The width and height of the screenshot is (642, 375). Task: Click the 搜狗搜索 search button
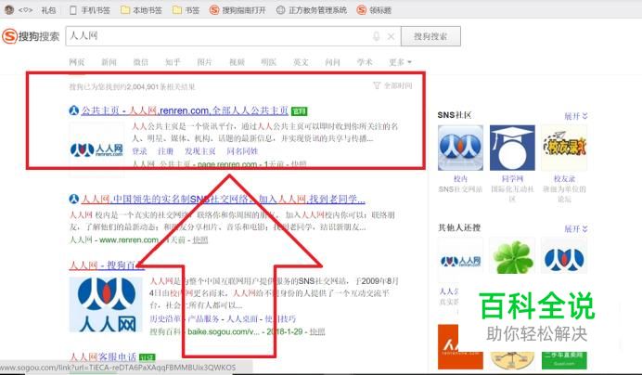(x=430, y=36)
